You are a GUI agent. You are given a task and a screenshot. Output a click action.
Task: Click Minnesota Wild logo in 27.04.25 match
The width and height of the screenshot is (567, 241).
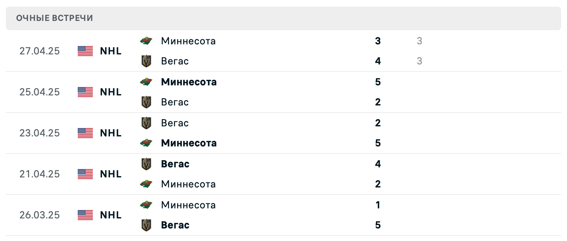(146, 41)
